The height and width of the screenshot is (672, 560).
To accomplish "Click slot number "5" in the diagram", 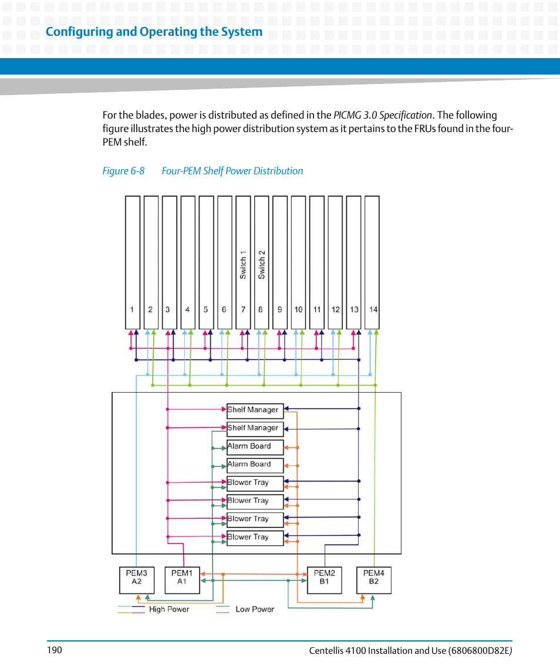I will click(x=206, y=309).
